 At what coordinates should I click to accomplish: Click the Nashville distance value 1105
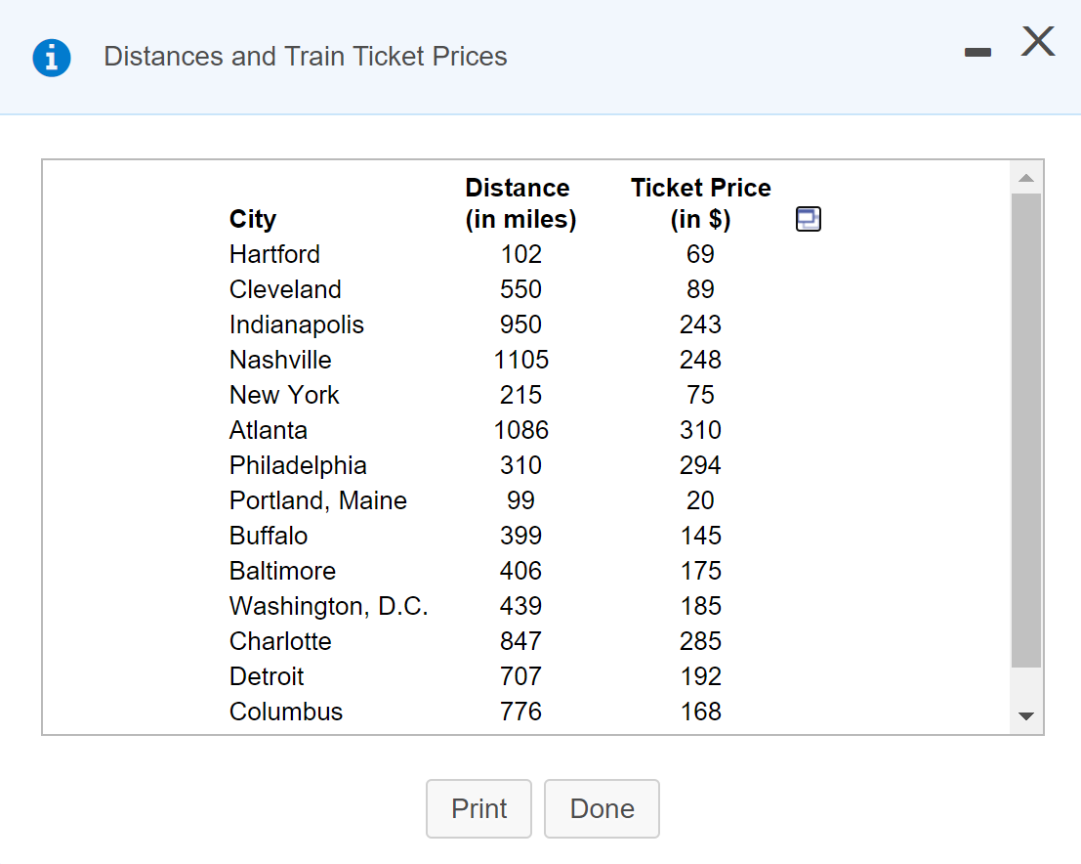coord(520,360)
